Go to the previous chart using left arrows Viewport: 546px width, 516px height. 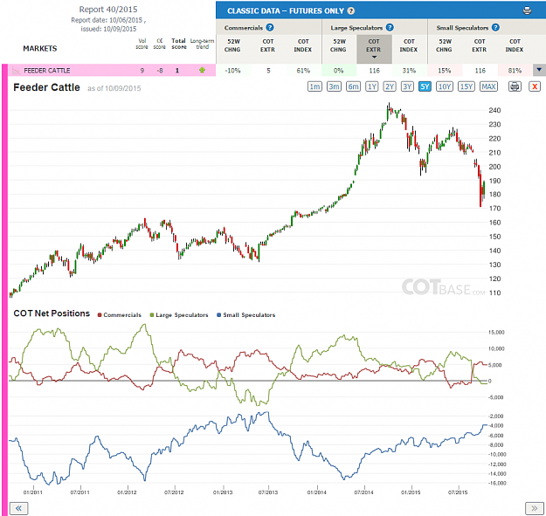pos(18,508)
